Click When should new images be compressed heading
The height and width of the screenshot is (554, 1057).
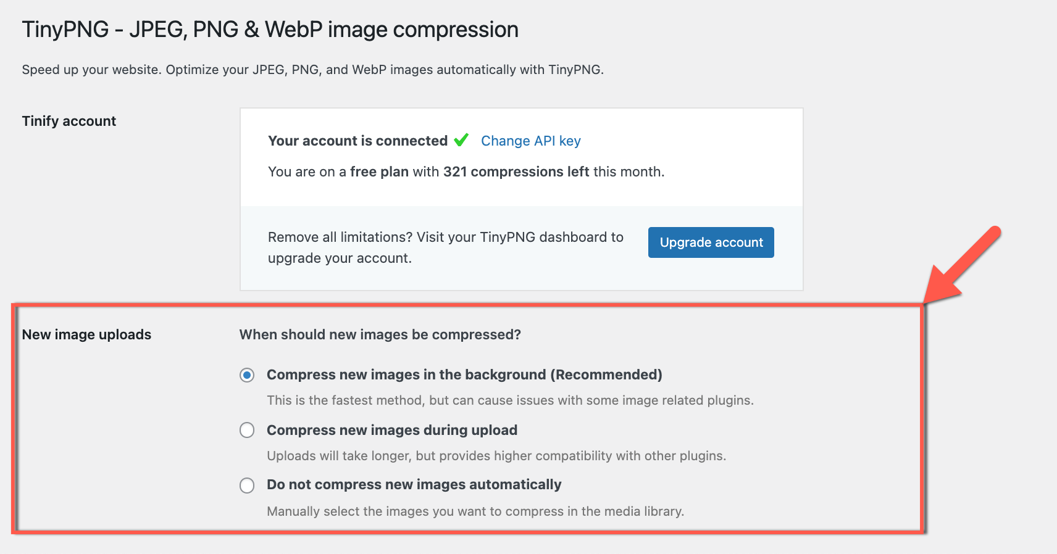pyautogui.click(x=380, y=334)
